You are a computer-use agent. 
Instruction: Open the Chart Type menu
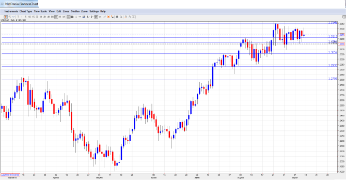tap(26, 11)
